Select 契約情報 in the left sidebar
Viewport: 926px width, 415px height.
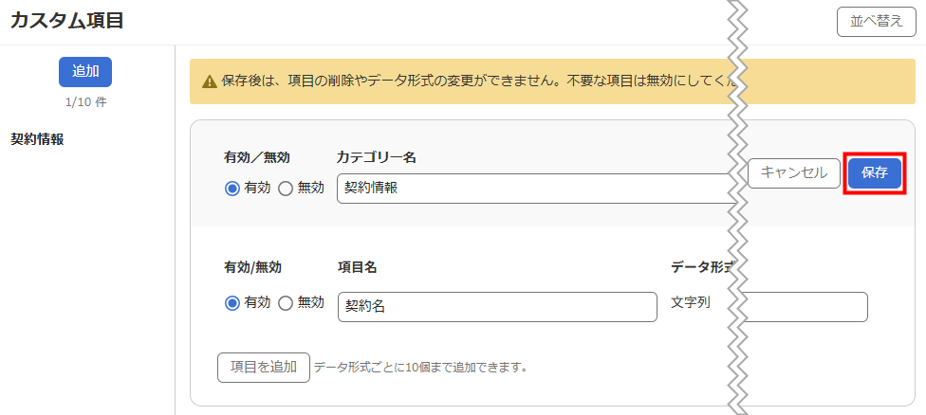[x=37, y=139]
